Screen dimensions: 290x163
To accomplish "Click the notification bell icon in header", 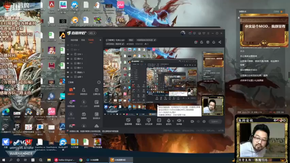I will [x=214, y=42].
